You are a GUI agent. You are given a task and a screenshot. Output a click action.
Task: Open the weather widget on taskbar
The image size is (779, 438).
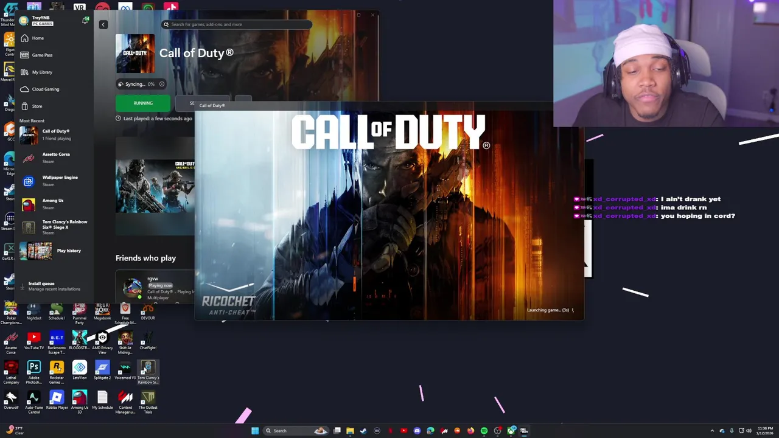[x=16, y=431]
